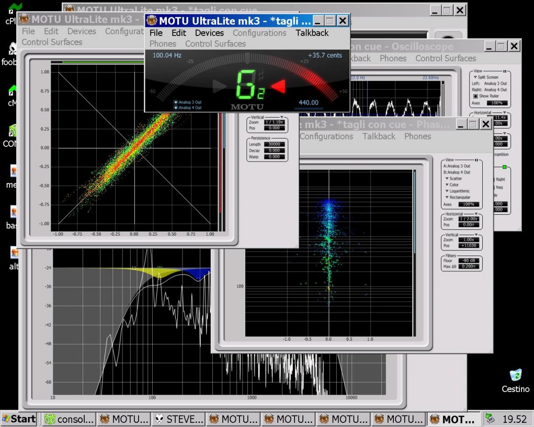Open Control Surfaces menu in Oscilloscope window
Image resolution: width=534 pixels, height=427 pixels.
pos(446,59)
